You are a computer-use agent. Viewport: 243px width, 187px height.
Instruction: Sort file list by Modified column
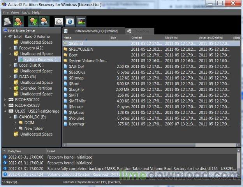pos(181,37)
